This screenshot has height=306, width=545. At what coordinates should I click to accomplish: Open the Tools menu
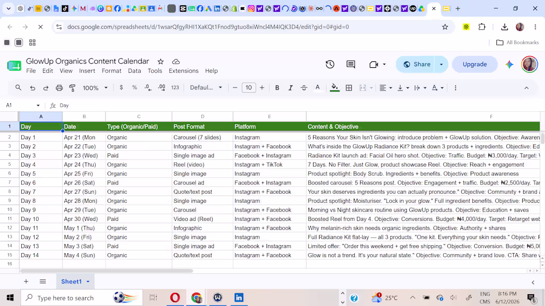pyautogui.click(x=155, y=71)
